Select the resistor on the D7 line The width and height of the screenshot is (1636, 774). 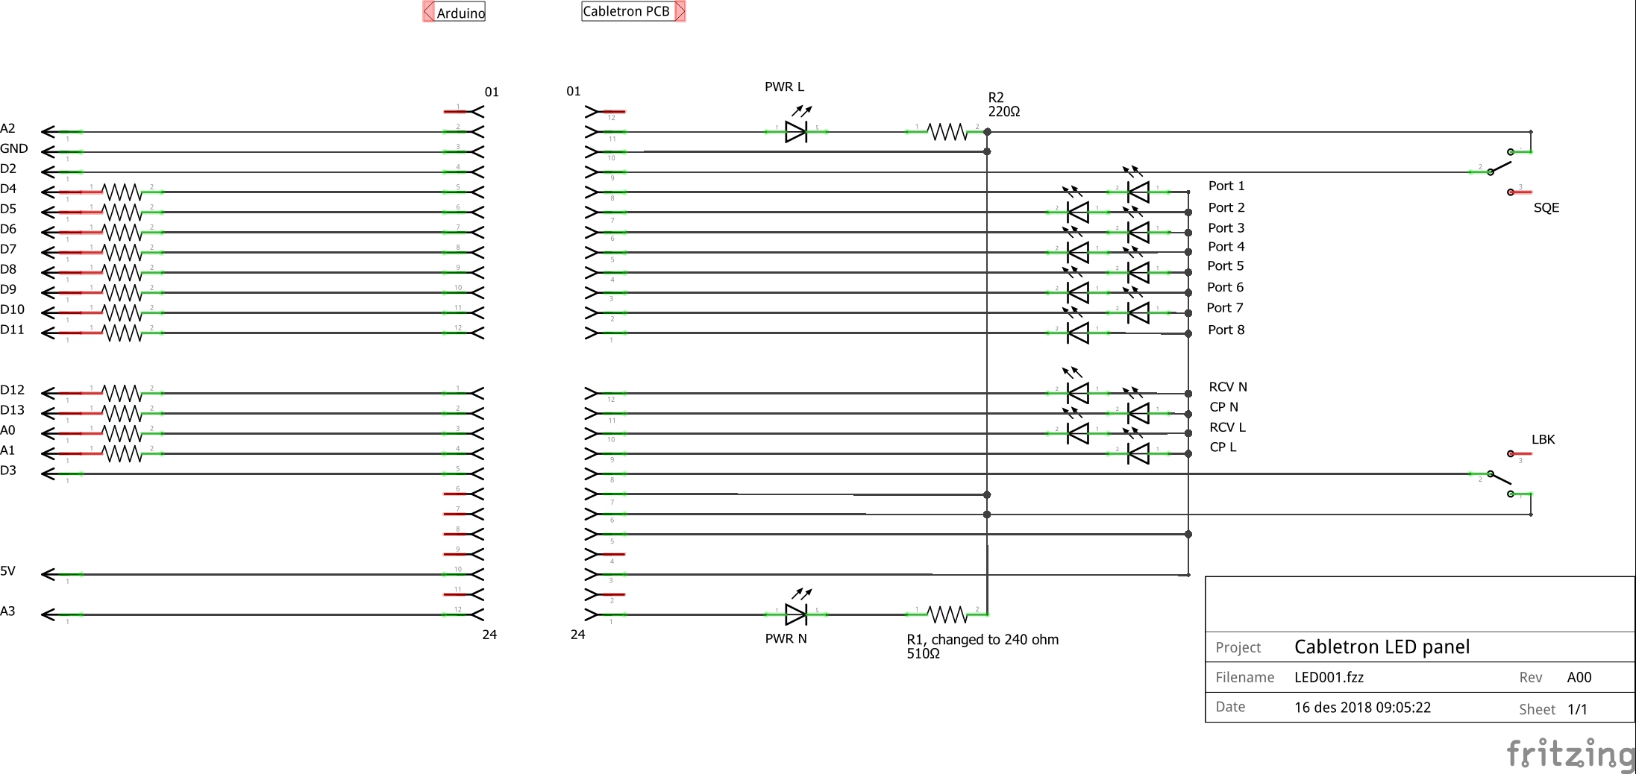(x=122, y=253)
